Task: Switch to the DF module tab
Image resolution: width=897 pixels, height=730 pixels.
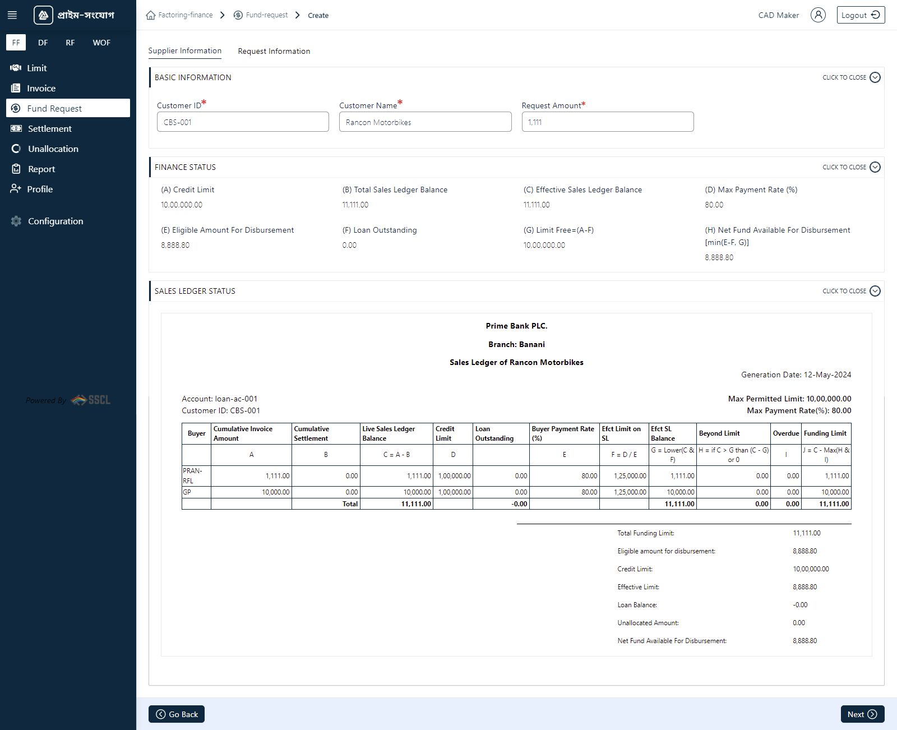Action: pos(43,43)
